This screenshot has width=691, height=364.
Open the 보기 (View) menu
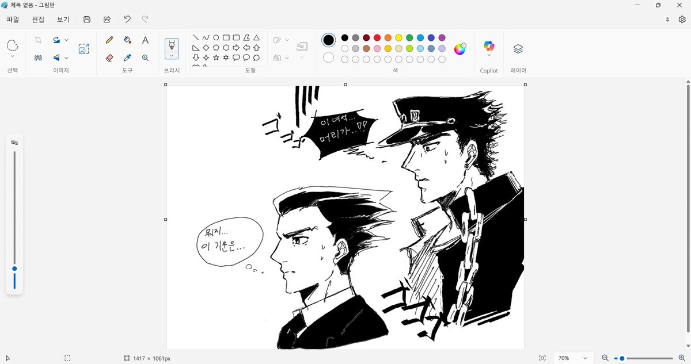(63, 19)
